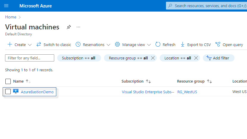This screenshot has height=139, width=247.
Task: Click the Open query graph icon
Action: (218, 45)
